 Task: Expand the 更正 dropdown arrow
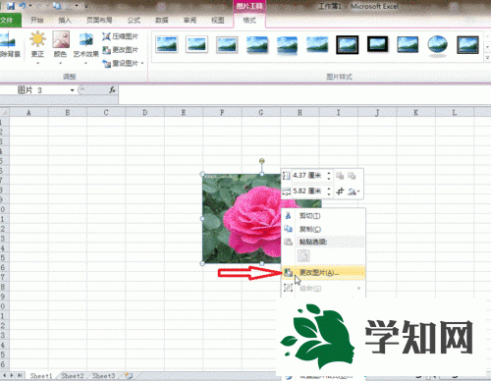coord(37,63)
